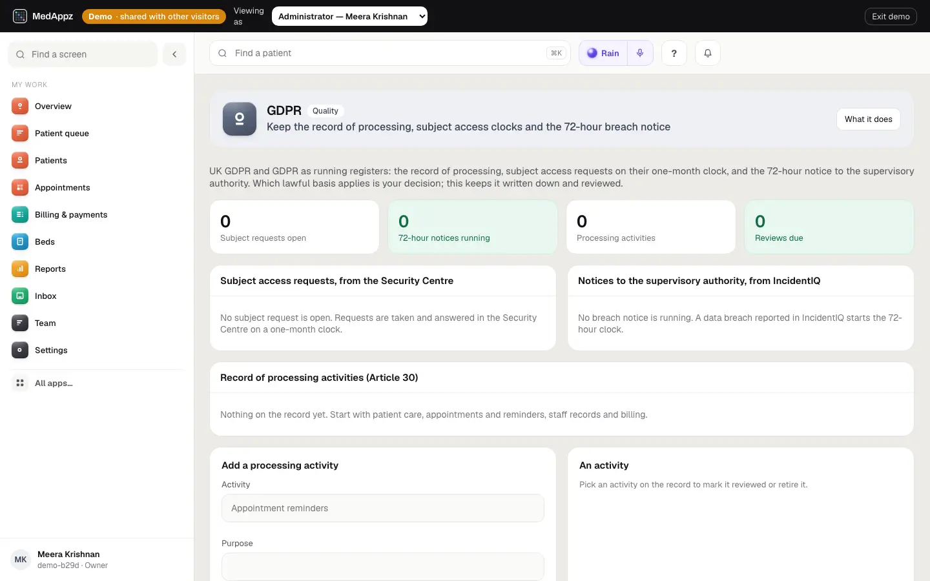Focus the Find a patient search box
The image size is (930, 581).
pos(390,53)
